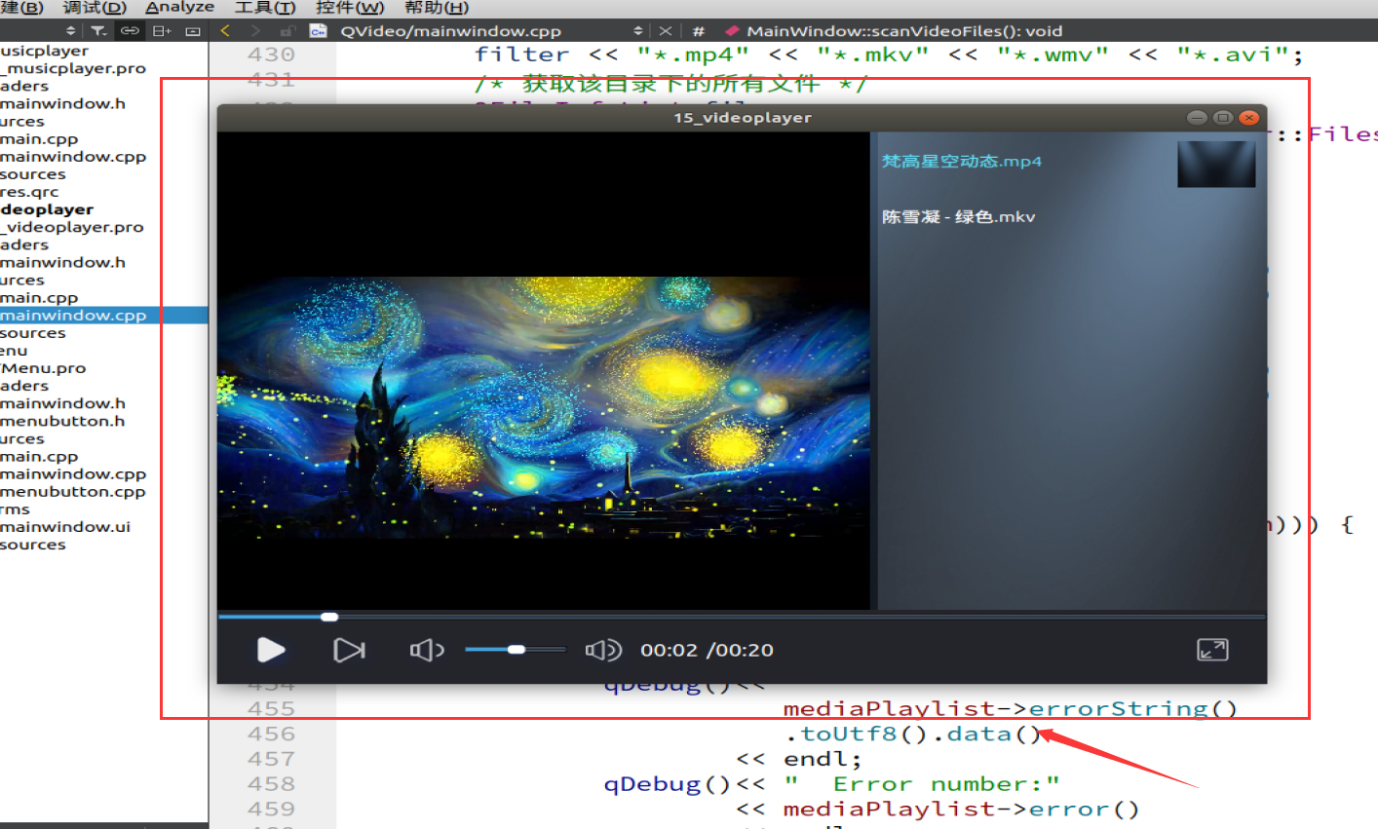Select the highlighted mainwindow.cpp tree item
The image size is (1378, 829).
pyautogui.click(x=73, y=316)
